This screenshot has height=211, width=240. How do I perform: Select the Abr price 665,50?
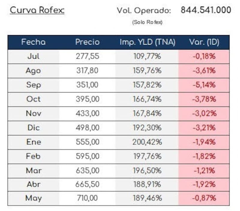coord(87,184)
